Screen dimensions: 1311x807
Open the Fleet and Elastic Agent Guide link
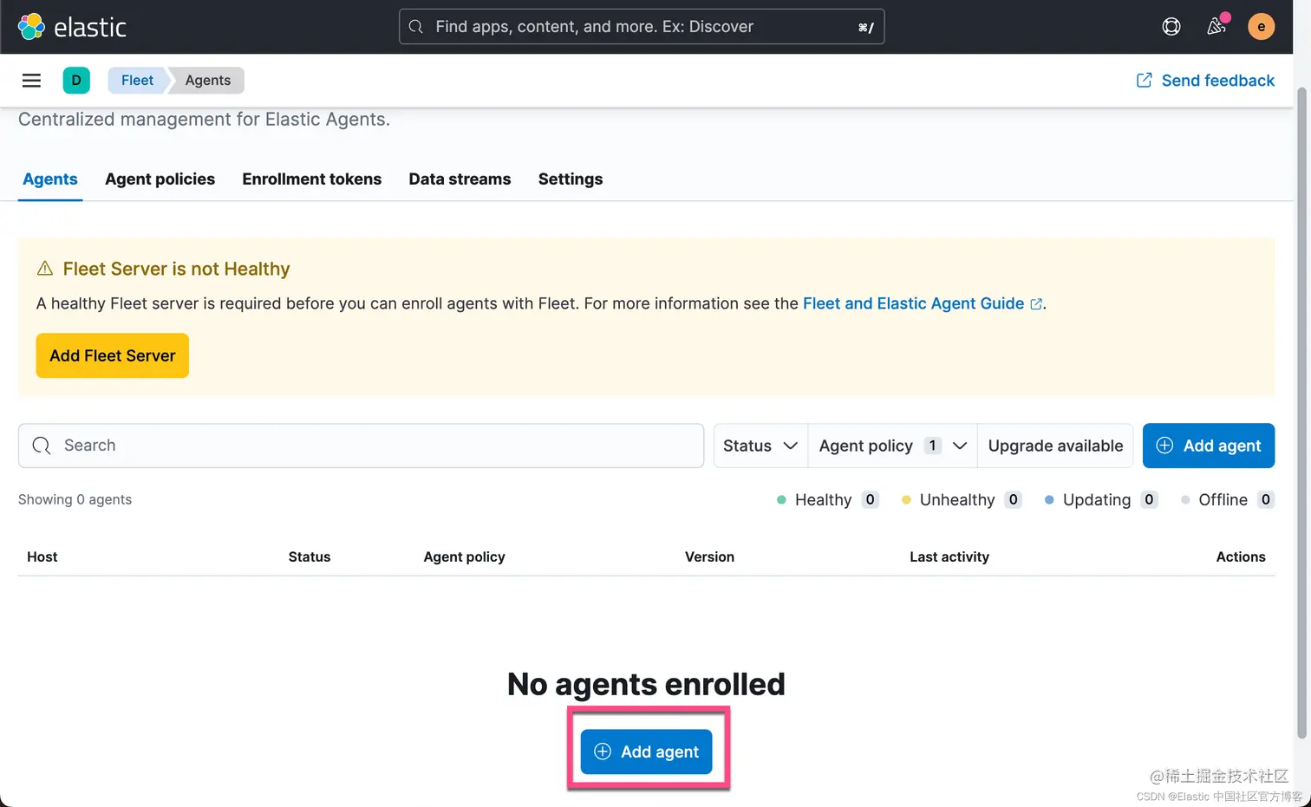pyautogui.click(x=913, y=303)
